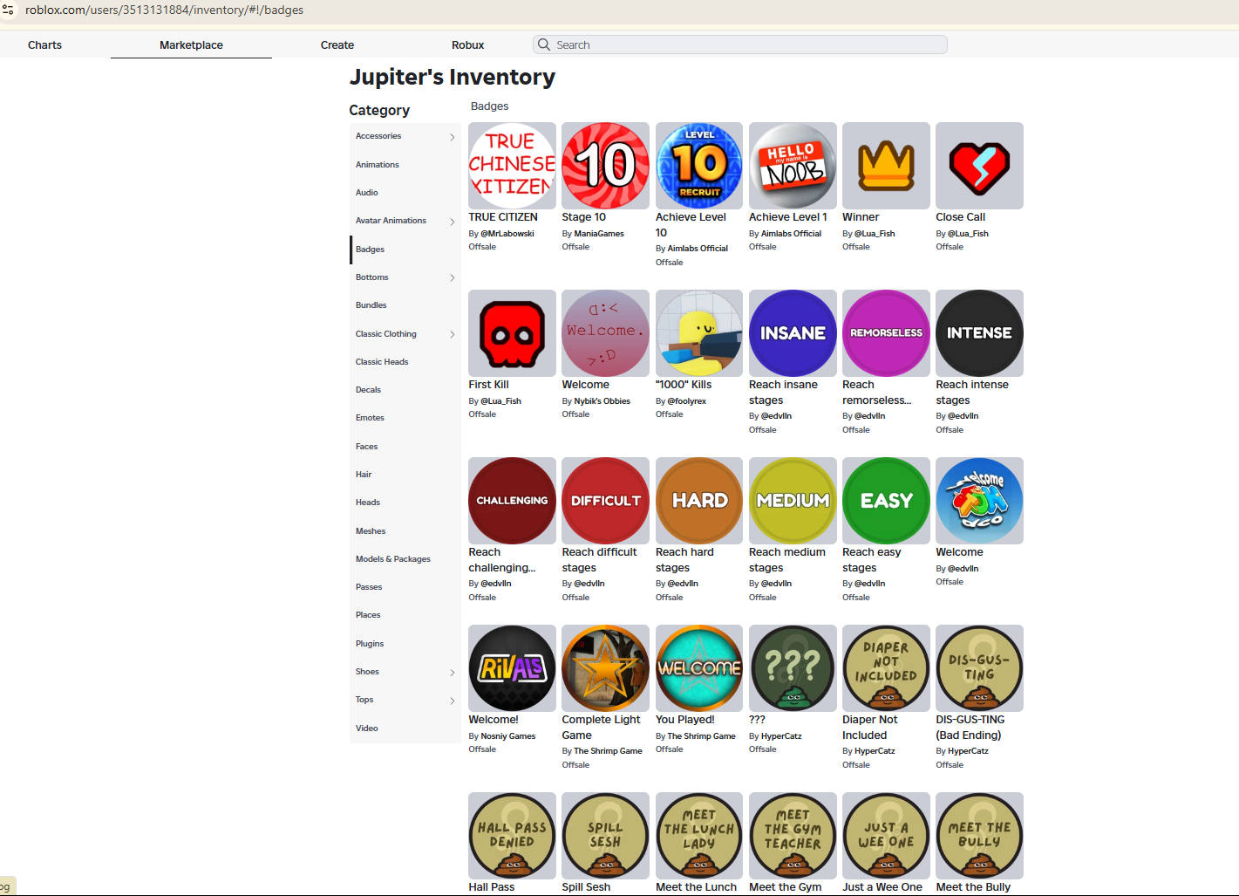Click the black INTENSE badge icon
This screenshot has width=1239, height=896.
[979, 333]
